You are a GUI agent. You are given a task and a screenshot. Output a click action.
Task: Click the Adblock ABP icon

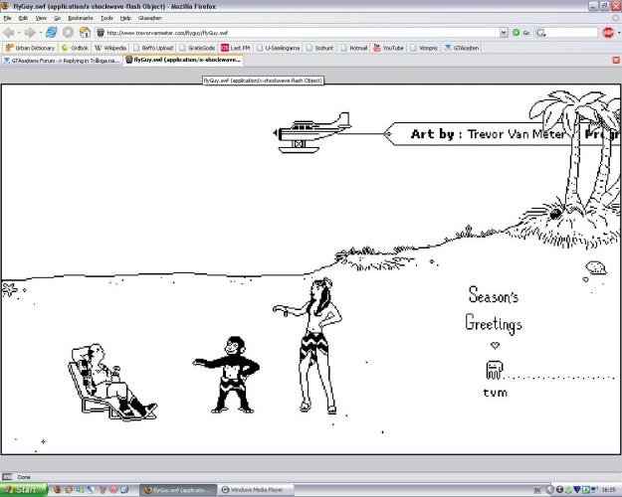tap(608, 32)
